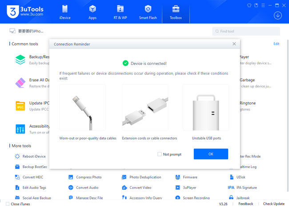Screen dimensions: 289x208
Task: Open the Convert Audio icon
Action: pos(71,188)
